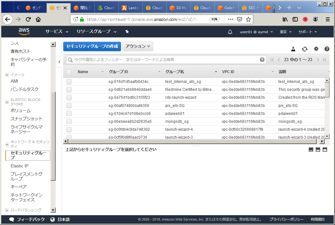The height and width of the screenshot is (225, 335).
Task: Open the Firefox hamburger menu
Action: click(x=327, y=20)
